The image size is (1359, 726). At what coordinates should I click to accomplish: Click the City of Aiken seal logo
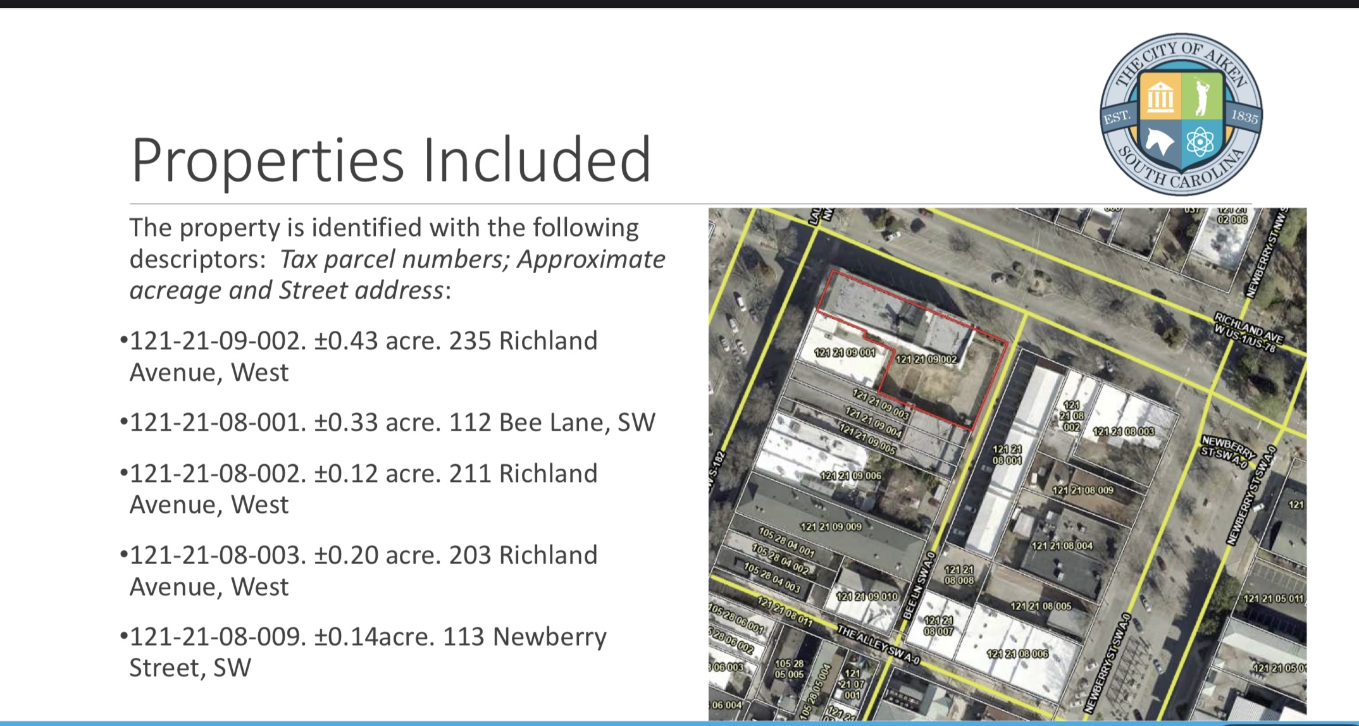(x=1181, y=114)
